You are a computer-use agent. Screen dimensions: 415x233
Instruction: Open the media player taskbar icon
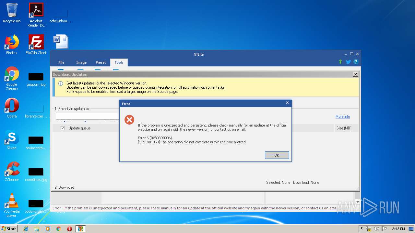tap(48, 229)
